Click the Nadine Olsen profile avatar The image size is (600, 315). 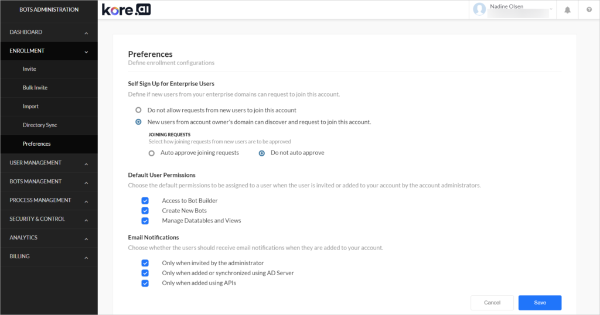(479, 9)
